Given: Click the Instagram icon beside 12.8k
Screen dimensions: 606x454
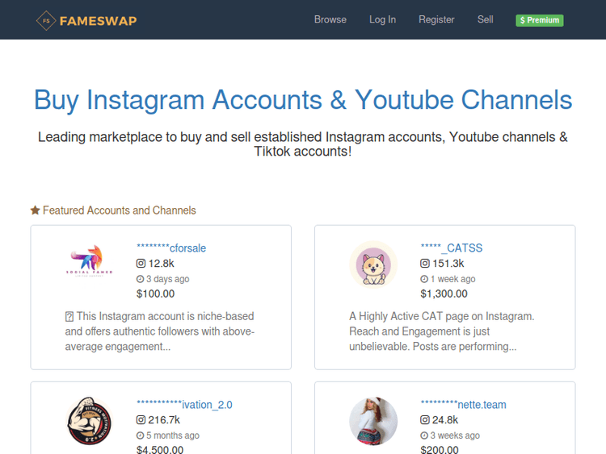Looking at the screenshot, I should point(141,264).
